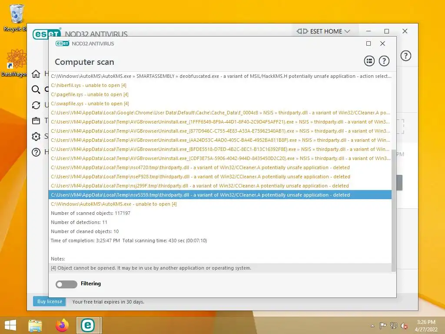Open the Computer scan magnifier sidebar icon
Viewport: 445px width, 334px height.
[36, 90]
